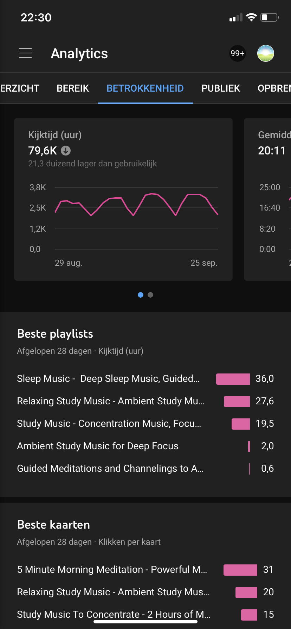Tap the battery status icon
The width and height of the screenshot is (291, 629).
pos(270,18)
